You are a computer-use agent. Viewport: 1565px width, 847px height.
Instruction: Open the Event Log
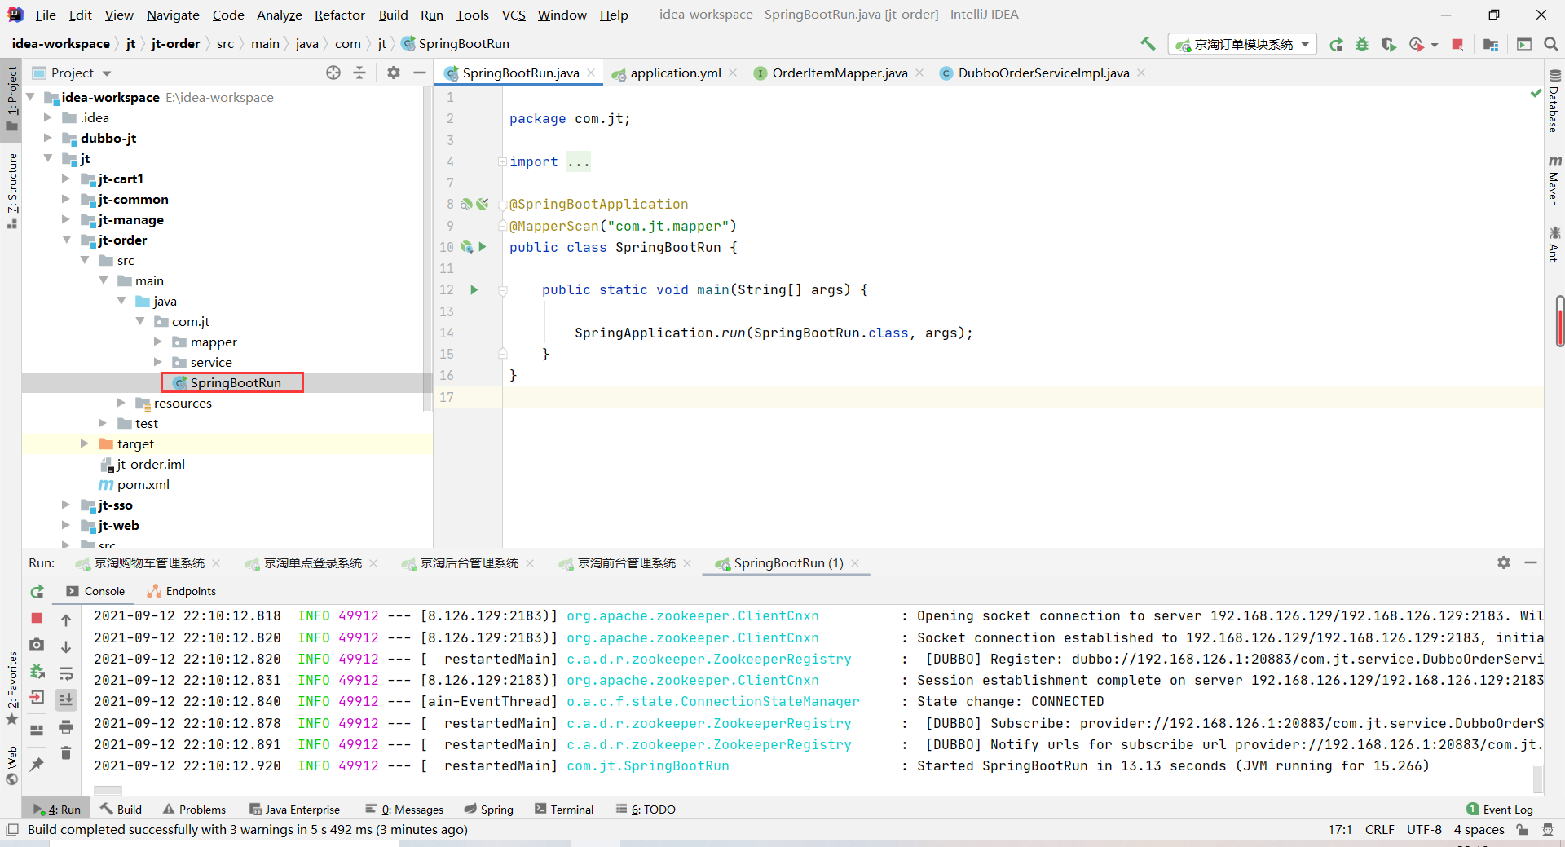tap(1500, 810)
